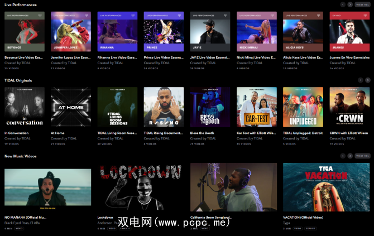The height and width of the screenshot is (236, 374).
Task: Open the CRWN cover art
Action: (349, 107)
